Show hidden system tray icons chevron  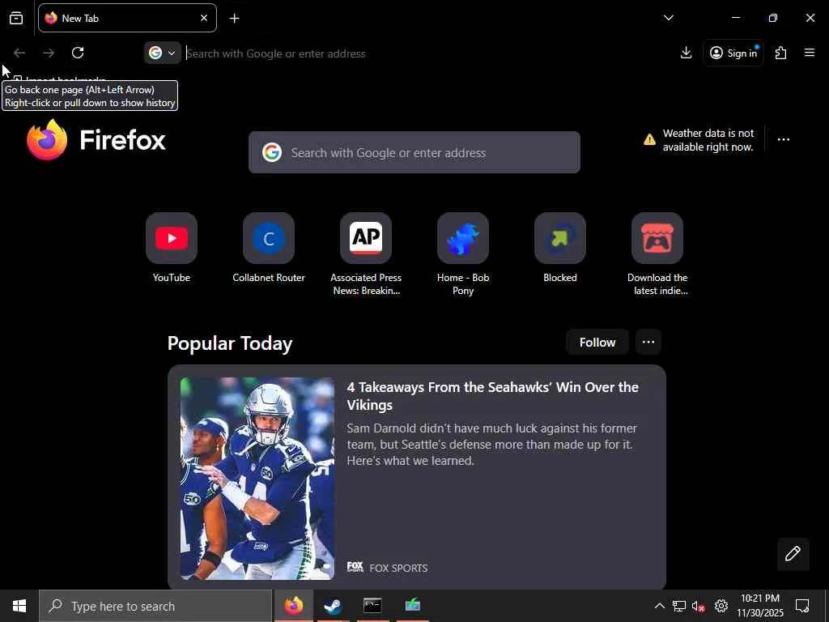(x=659, y=606)
